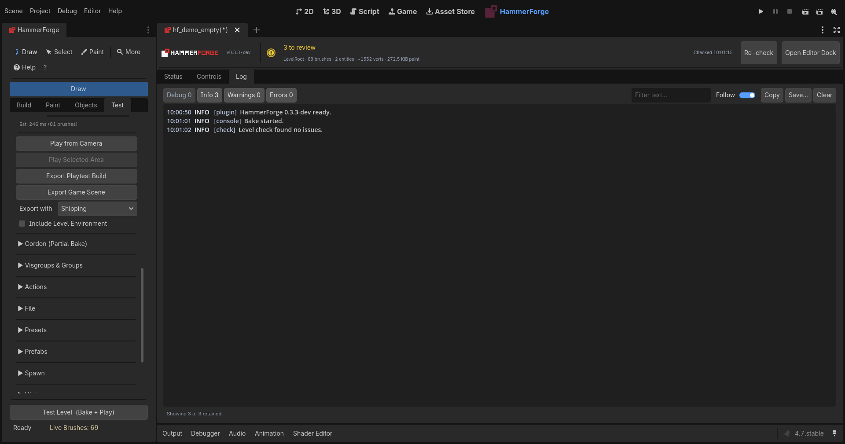Switch to 3D workspace
This screenshot has width=845, height=444.
click(332, 11)
